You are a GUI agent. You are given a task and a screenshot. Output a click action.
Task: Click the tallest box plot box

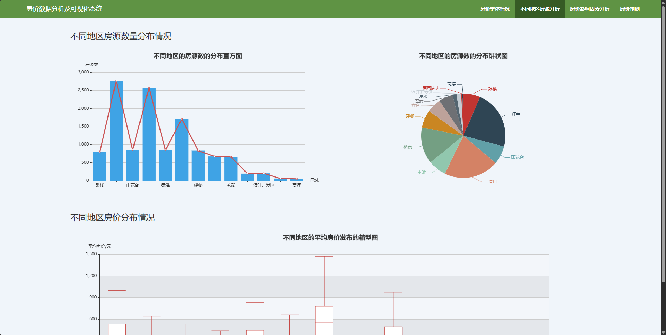pyautogui.click(x=324, y=320)
